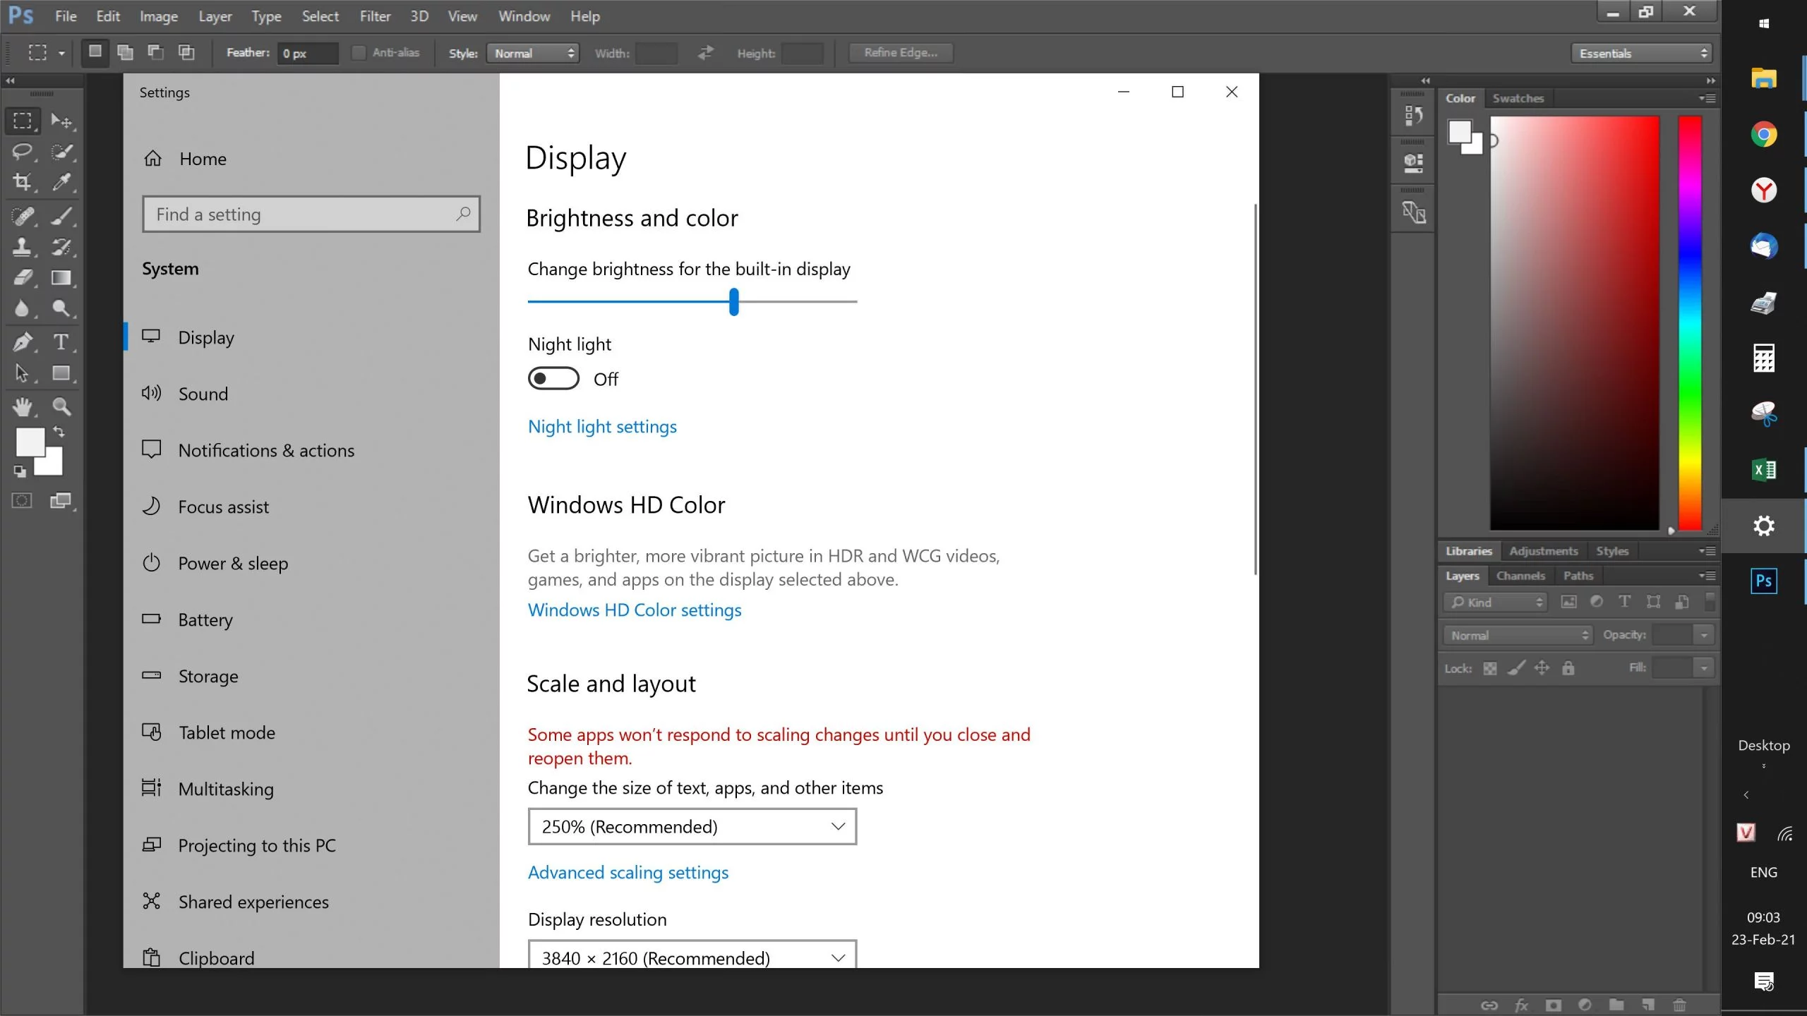Image resolution: width=1807 pixels, height=1016 pixels.
Task: Swap foreground and background colors
Action: click(x=59, y=432)
